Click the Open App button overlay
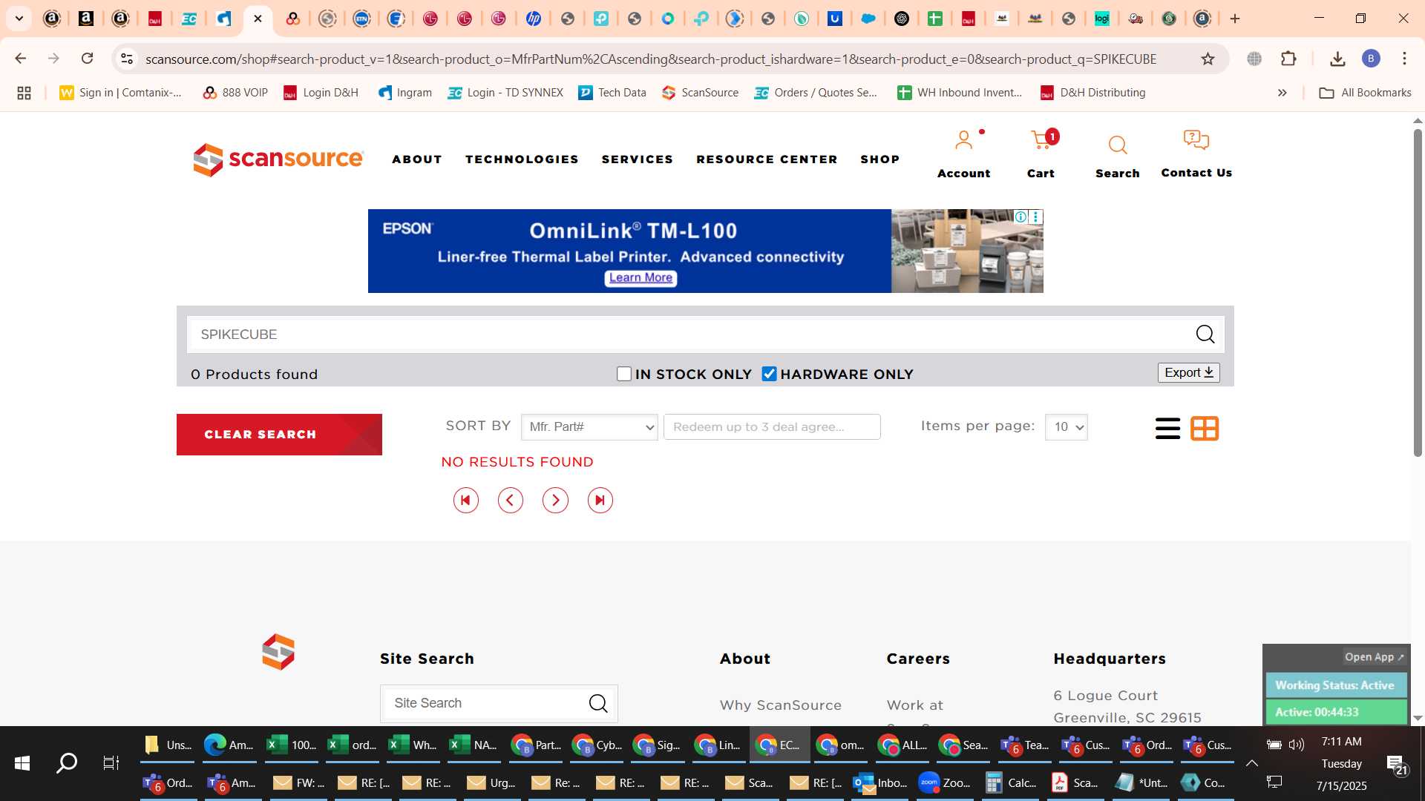1425x801 pixels. pos(1374,657)
